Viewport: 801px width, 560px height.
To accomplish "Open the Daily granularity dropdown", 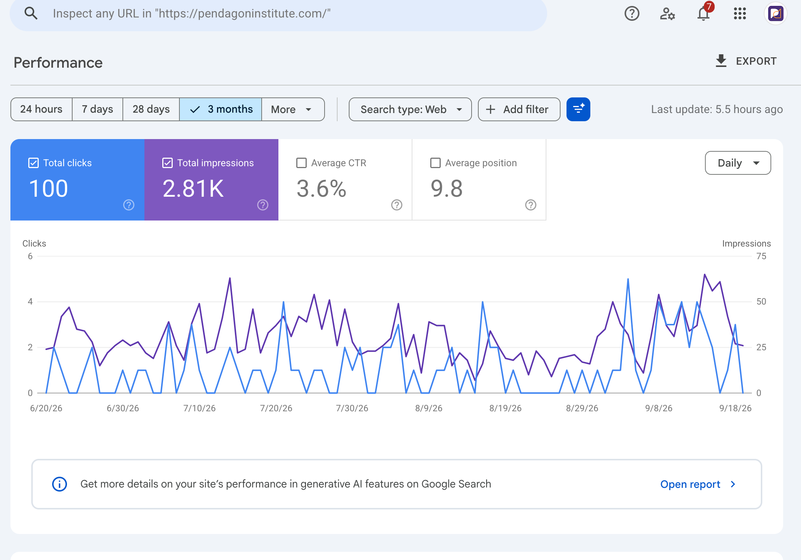I will click(738, 163).
